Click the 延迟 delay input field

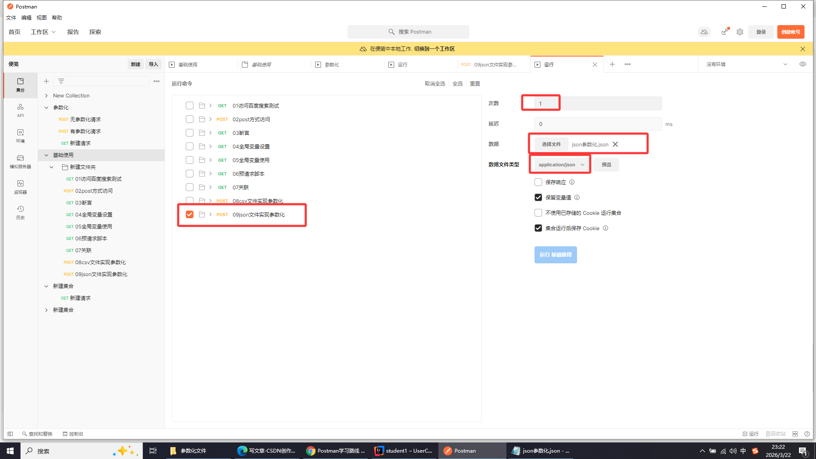[x=598, y=124]
